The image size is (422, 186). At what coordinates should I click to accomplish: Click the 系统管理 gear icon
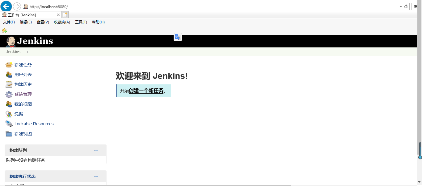click(x=9, y=94)
